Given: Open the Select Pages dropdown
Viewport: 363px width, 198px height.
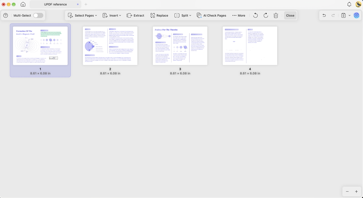Looking at the screenshot, I should 82,16.
